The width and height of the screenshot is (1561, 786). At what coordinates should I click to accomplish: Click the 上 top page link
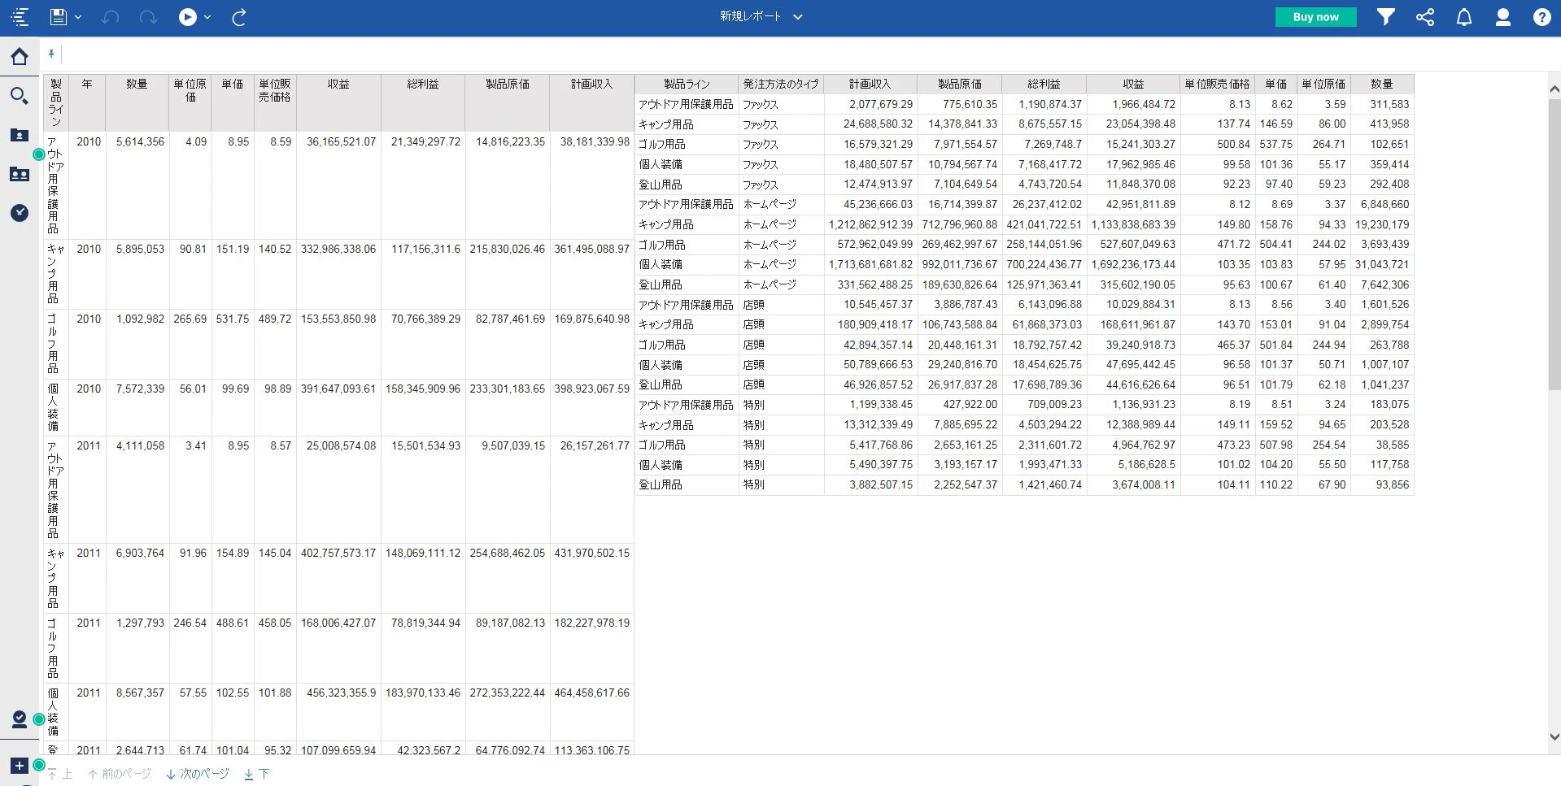coord(60,774)
